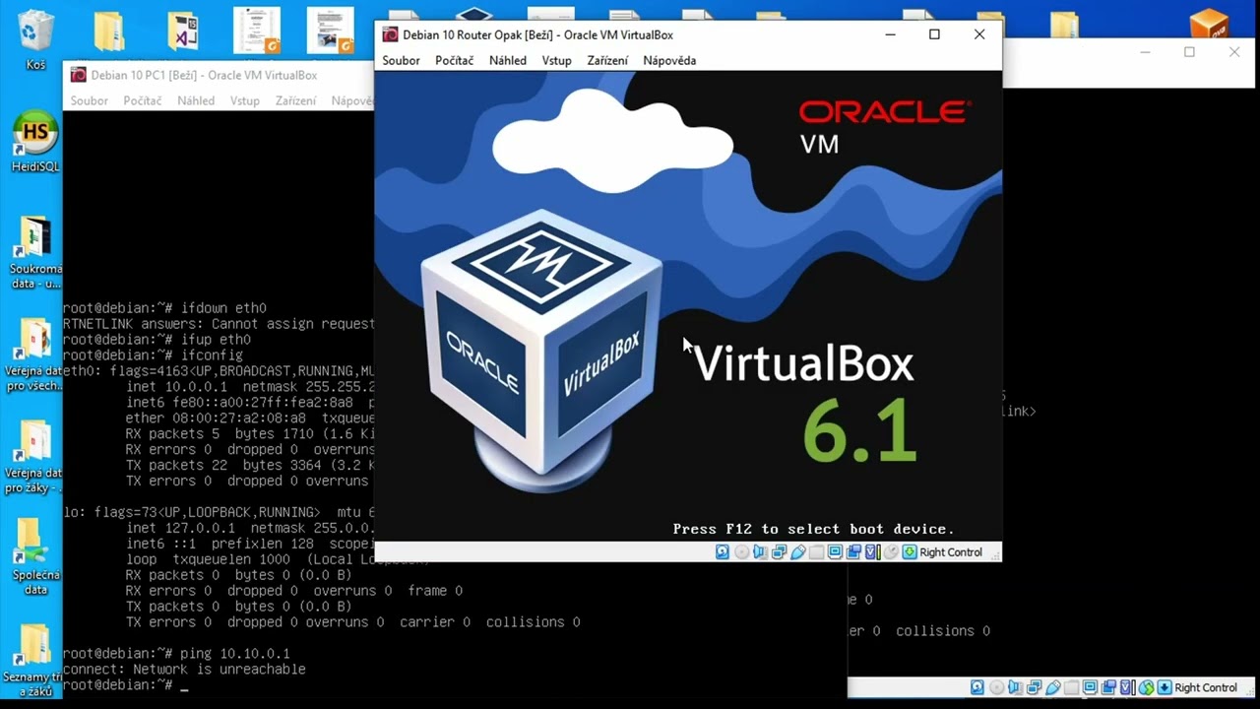Open Počítač menu in Router Opak window
The width and height of the screenshot is (1260, 709).
(454, 60)
